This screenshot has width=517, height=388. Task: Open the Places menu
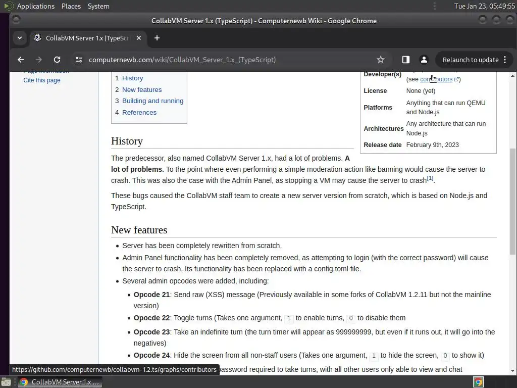point(71,6)
